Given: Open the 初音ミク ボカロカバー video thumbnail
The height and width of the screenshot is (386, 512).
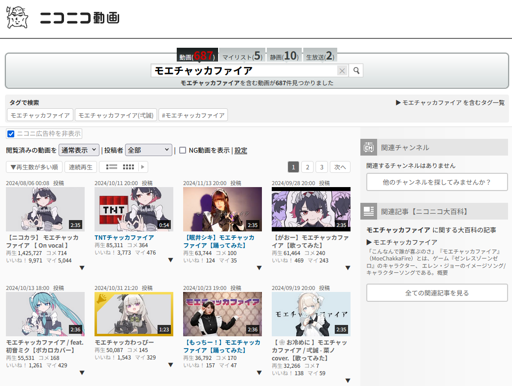Looking at the screenshot, I should coord(45,314).
